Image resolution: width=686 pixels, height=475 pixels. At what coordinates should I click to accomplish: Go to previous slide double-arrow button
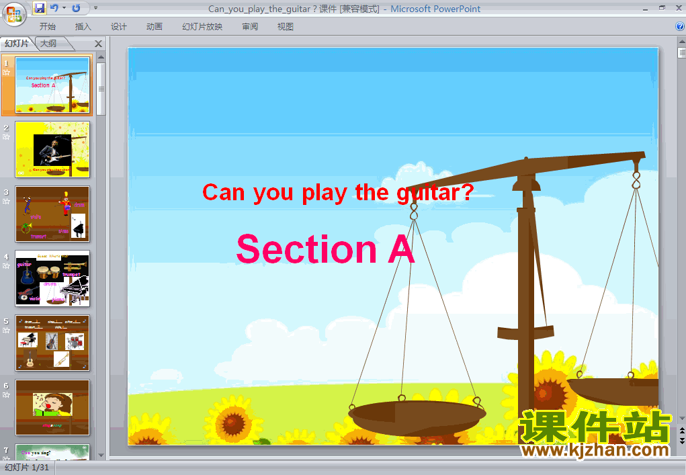(681, 431)
